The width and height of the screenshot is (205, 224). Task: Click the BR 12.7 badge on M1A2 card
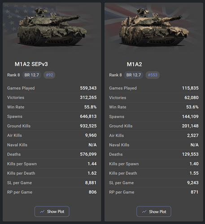click(x=134, y=75)
